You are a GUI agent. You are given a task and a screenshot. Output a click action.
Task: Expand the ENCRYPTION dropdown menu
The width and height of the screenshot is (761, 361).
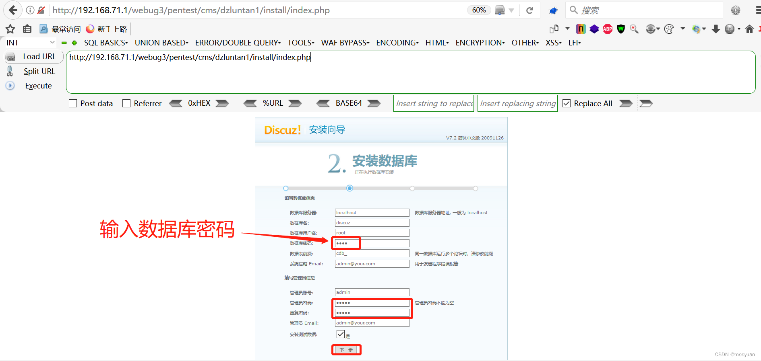pos(480,43)
